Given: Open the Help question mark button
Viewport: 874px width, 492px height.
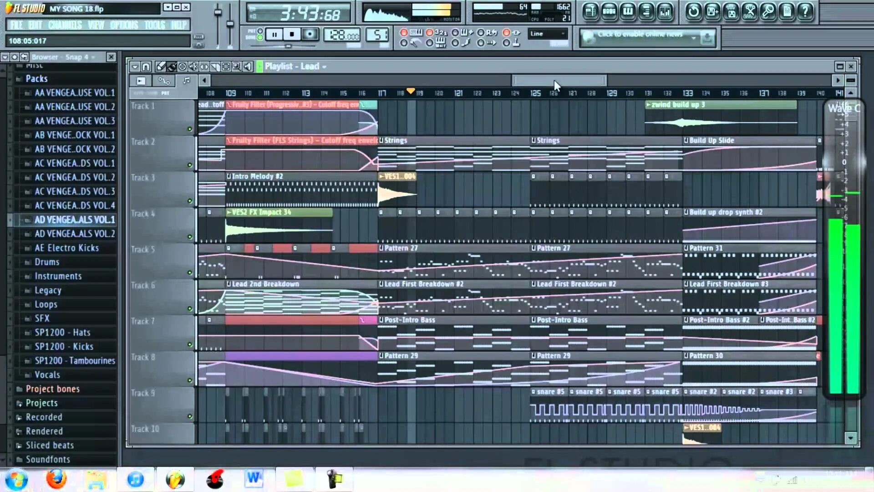Looking at the screenshot, I should click(x=805, y=11).
